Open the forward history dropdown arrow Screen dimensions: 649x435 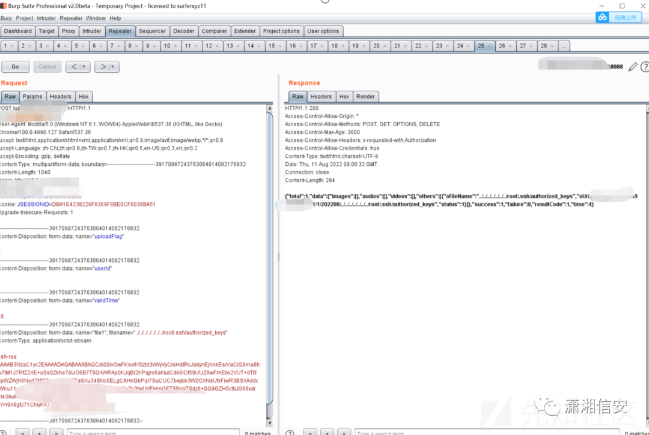(x=113, y=67)
